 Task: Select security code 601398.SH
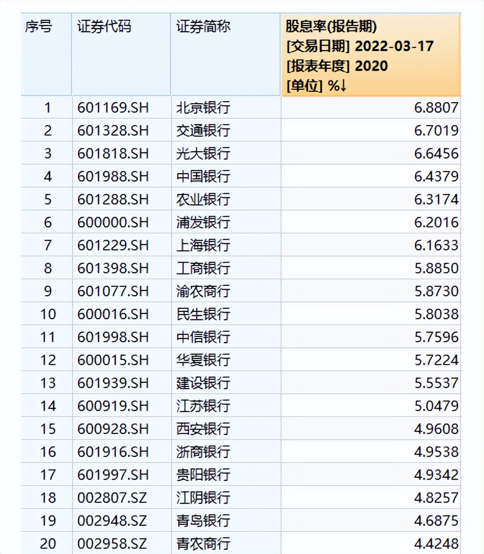coord(113,268)
